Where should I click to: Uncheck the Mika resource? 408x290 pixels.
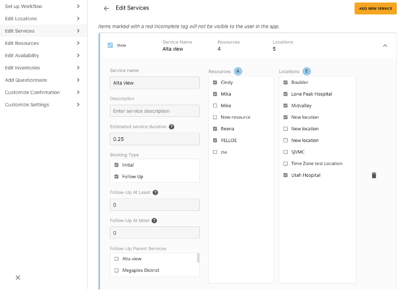click(215, 94)
